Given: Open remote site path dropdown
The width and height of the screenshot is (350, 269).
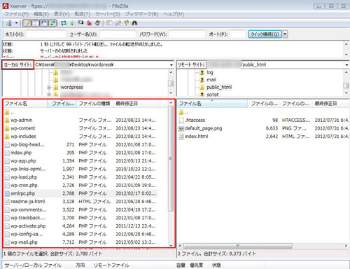Looking at the screenshot, I should [346, 64].
